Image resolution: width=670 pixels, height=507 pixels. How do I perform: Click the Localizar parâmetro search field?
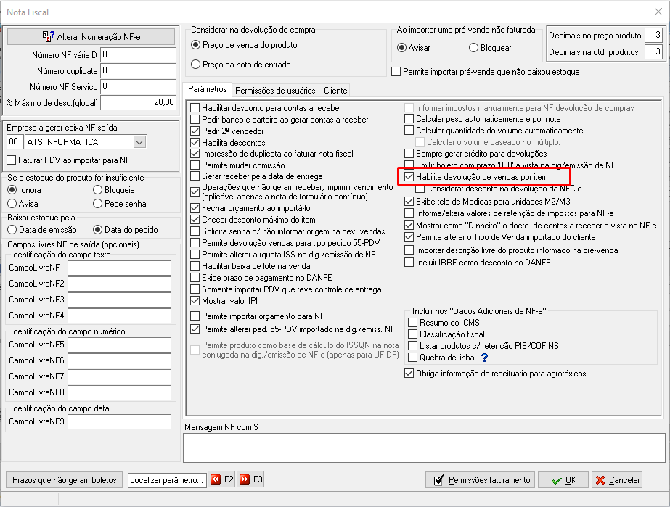(x=167, y=480)
